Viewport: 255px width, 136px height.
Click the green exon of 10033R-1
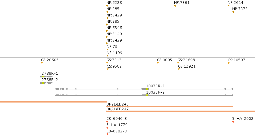147,89
